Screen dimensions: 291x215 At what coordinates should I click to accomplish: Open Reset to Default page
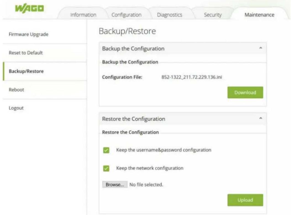point(44,53)
